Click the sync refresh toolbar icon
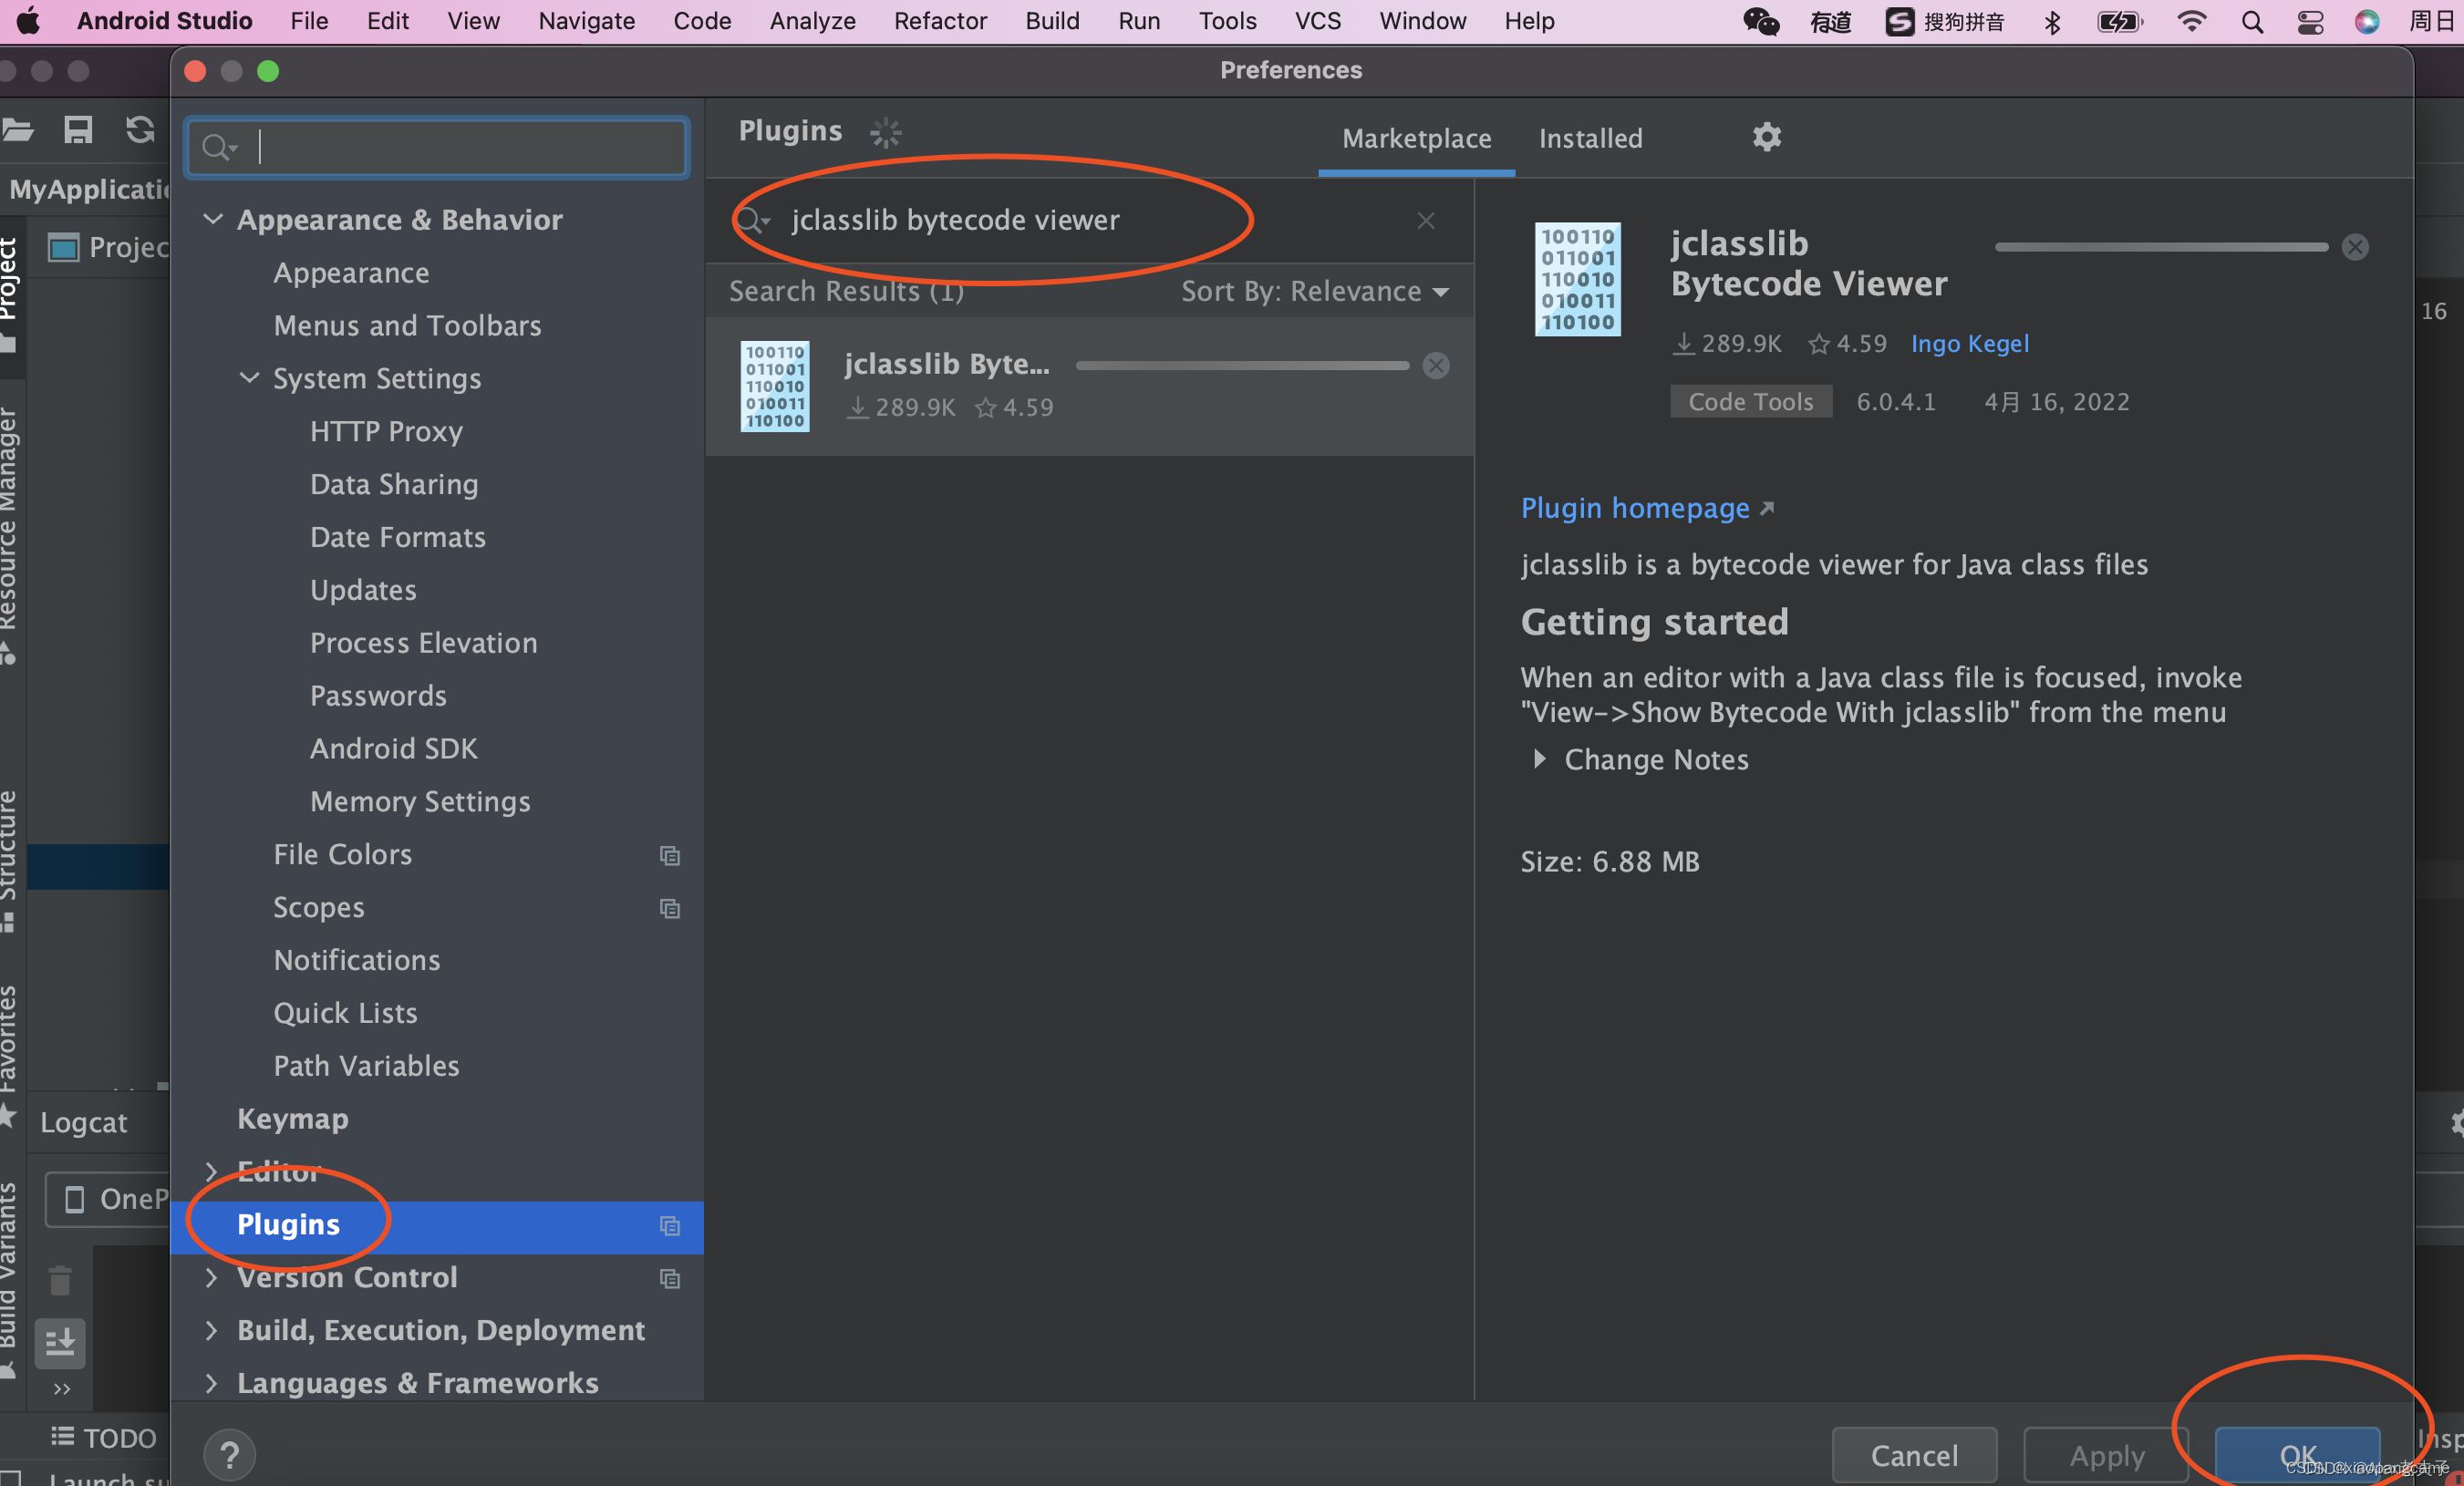2464x1486 pixels. [140, 130]
